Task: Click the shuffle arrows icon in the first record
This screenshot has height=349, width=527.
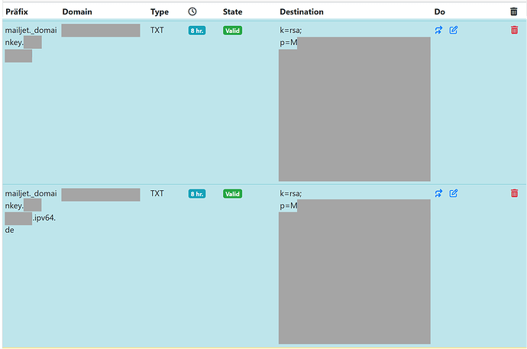Action: click(438, 31)
